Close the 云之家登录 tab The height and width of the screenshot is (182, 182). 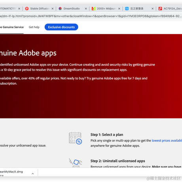pos(153,9)
